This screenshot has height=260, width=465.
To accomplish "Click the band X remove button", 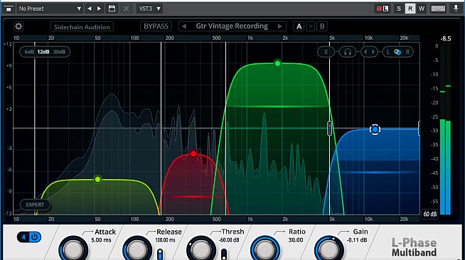I will [x=326, y=52].
